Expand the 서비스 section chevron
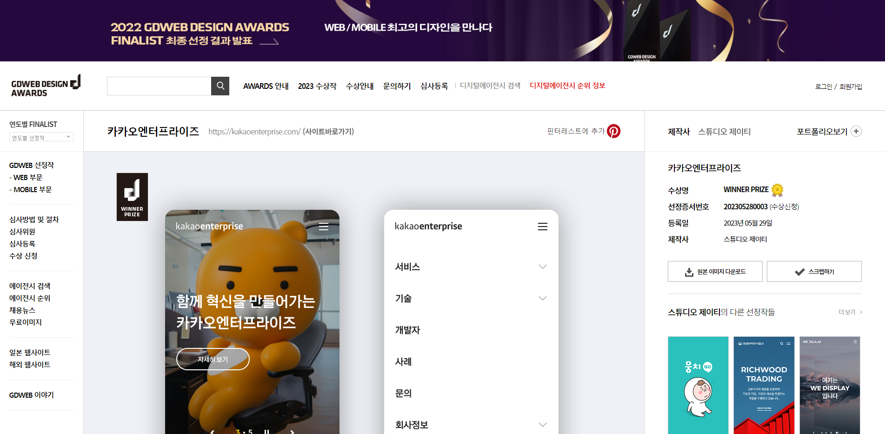The width and height of the screenshot is (885, 434). [542, 267]
